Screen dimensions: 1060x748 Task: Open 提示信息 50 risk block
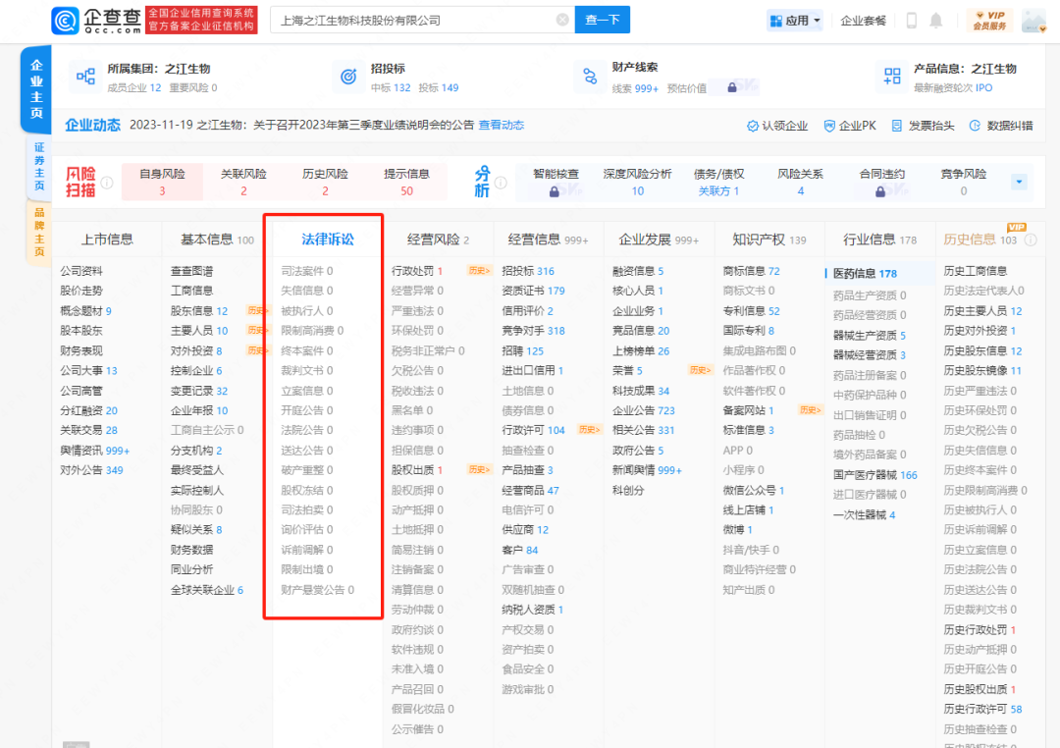click(x=406, y=182)
